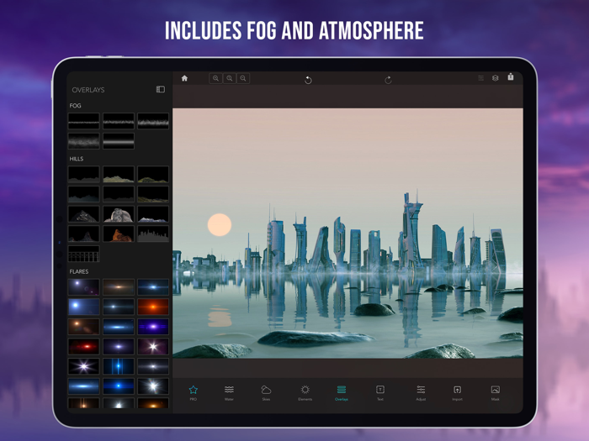Switch to the Elements tab

(x=305, y=392)
